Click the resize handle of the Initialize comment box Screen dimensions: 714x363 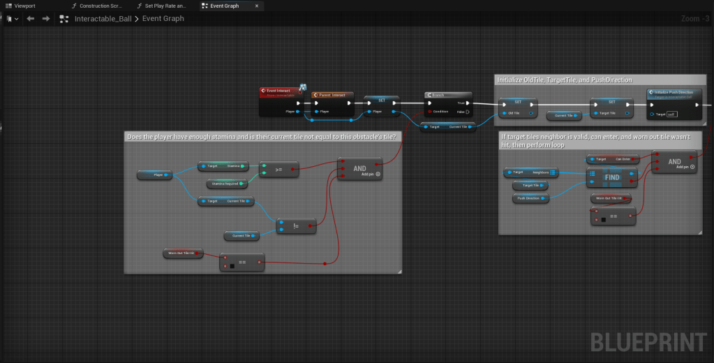[704, 124]
